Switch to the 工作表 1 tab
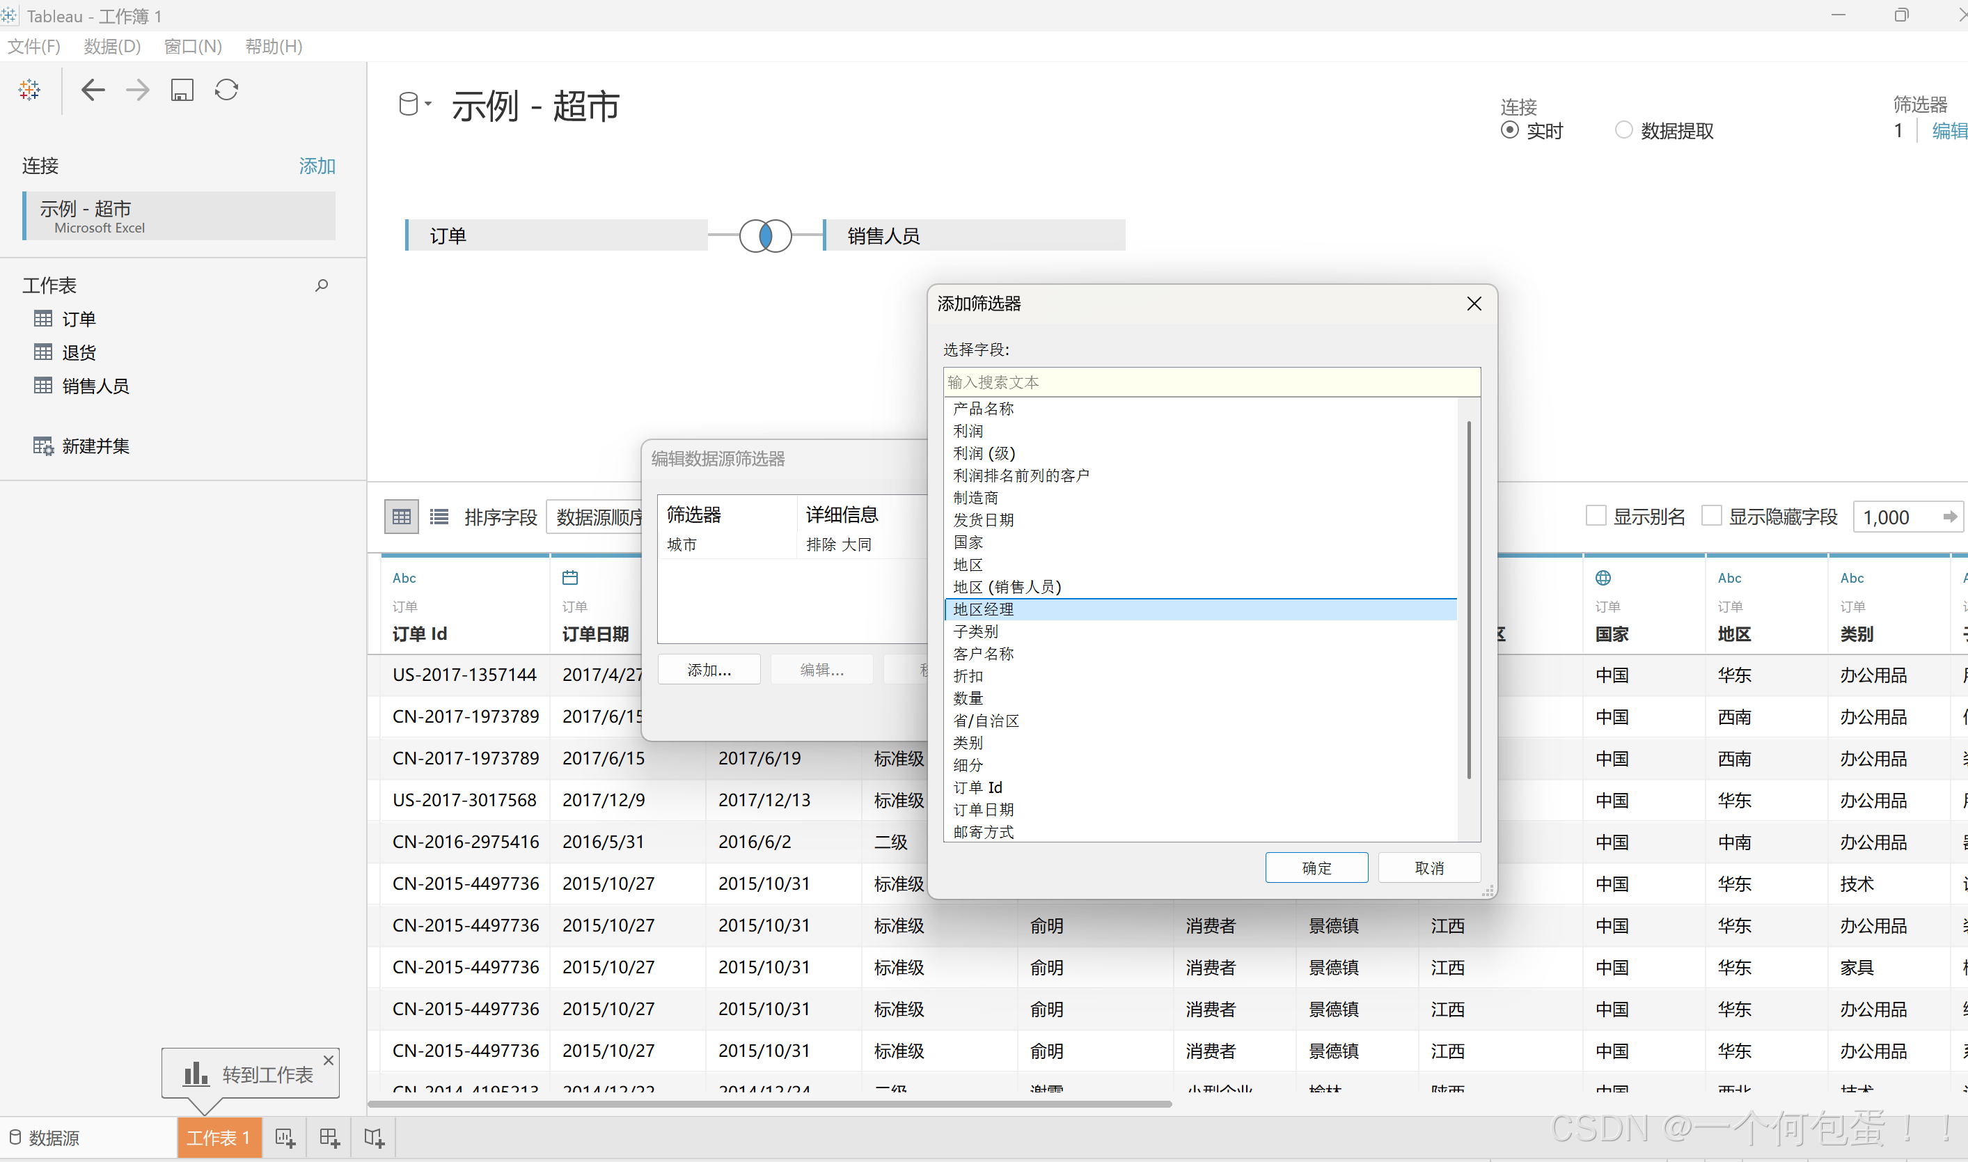This screenshot has height=1162, width=1968. click(x=219, y=1138)
